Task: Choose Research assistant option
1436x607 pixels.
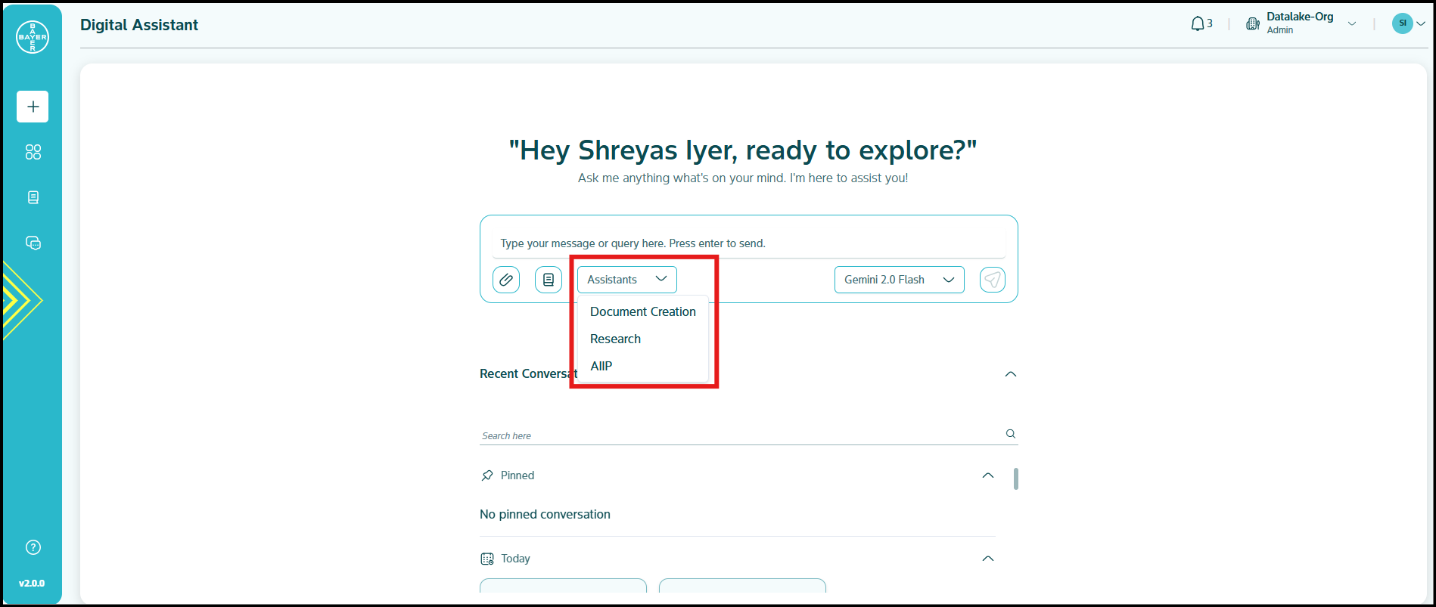Action: click(615, 339)
